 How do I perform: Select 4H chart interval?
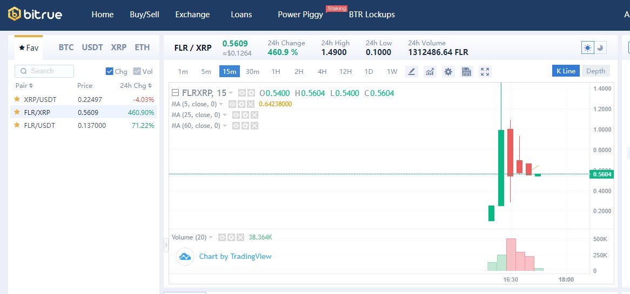click(x=322, y=71)
